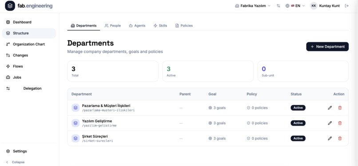The image size is (358, 166).
Task: Click the Kuntay Kunt user name
Action: point(329,6)
